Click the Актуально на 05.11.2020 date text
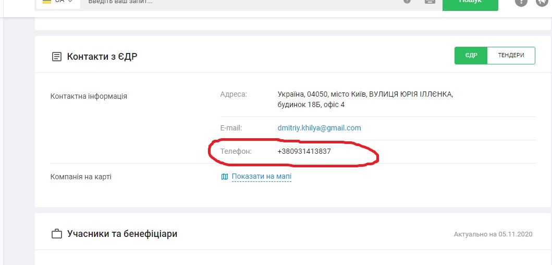The height and width of the screenshot is (265, 552). (493, 234)
